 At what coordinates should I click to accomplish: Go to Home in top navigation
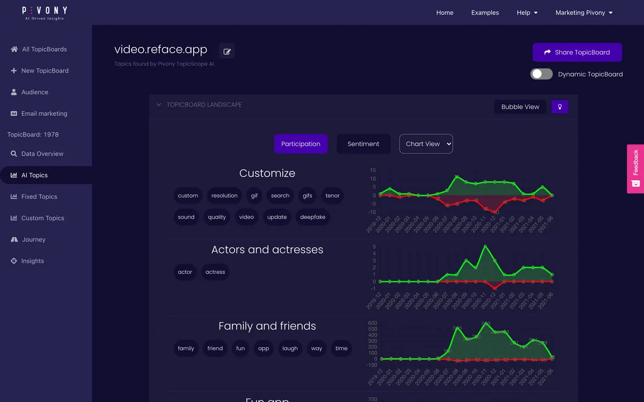pyautogui.click(x=445, y=13)
